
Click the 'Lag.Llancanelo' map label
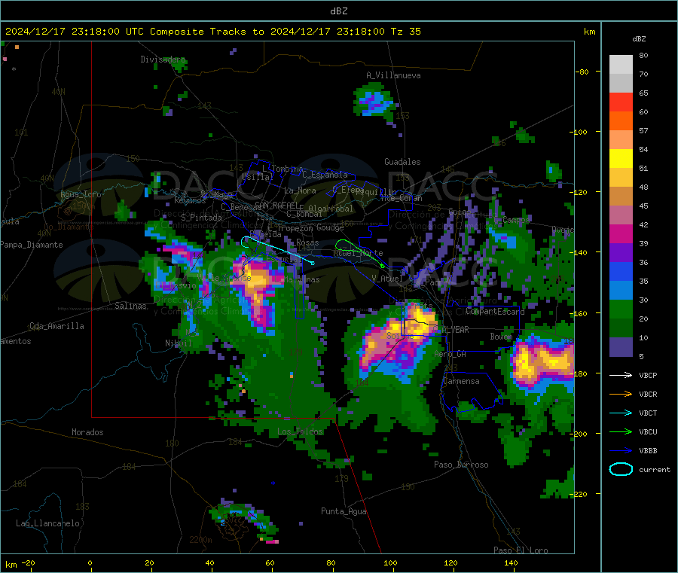[47, 523]
